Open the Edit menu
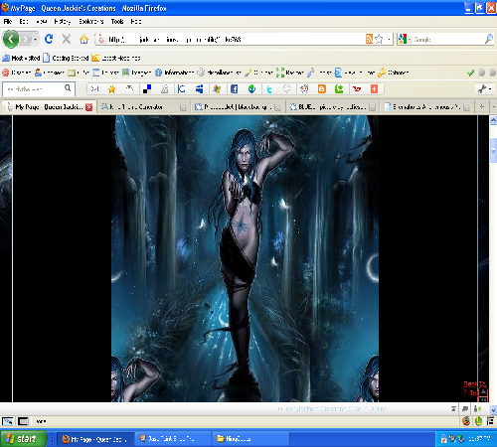The width and height of the screenshot is (497, 447). tap(24, 22)
